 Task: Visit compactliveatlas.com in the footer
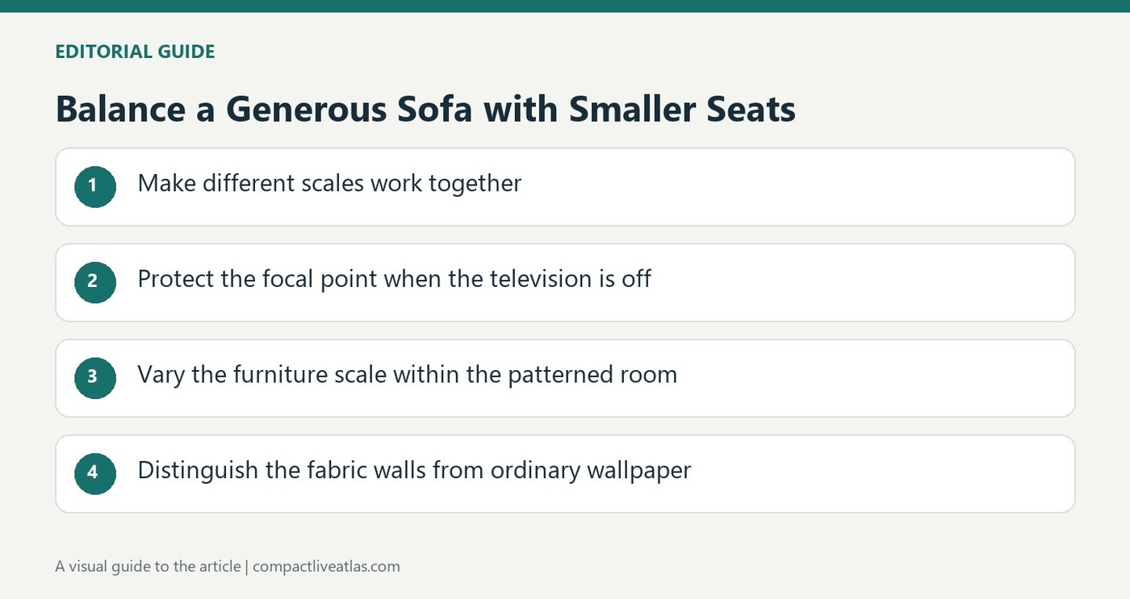326,566
